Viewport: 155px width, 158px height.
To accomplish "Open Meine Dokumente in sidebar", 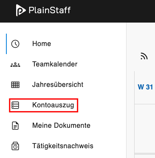I will click(61, 126).
